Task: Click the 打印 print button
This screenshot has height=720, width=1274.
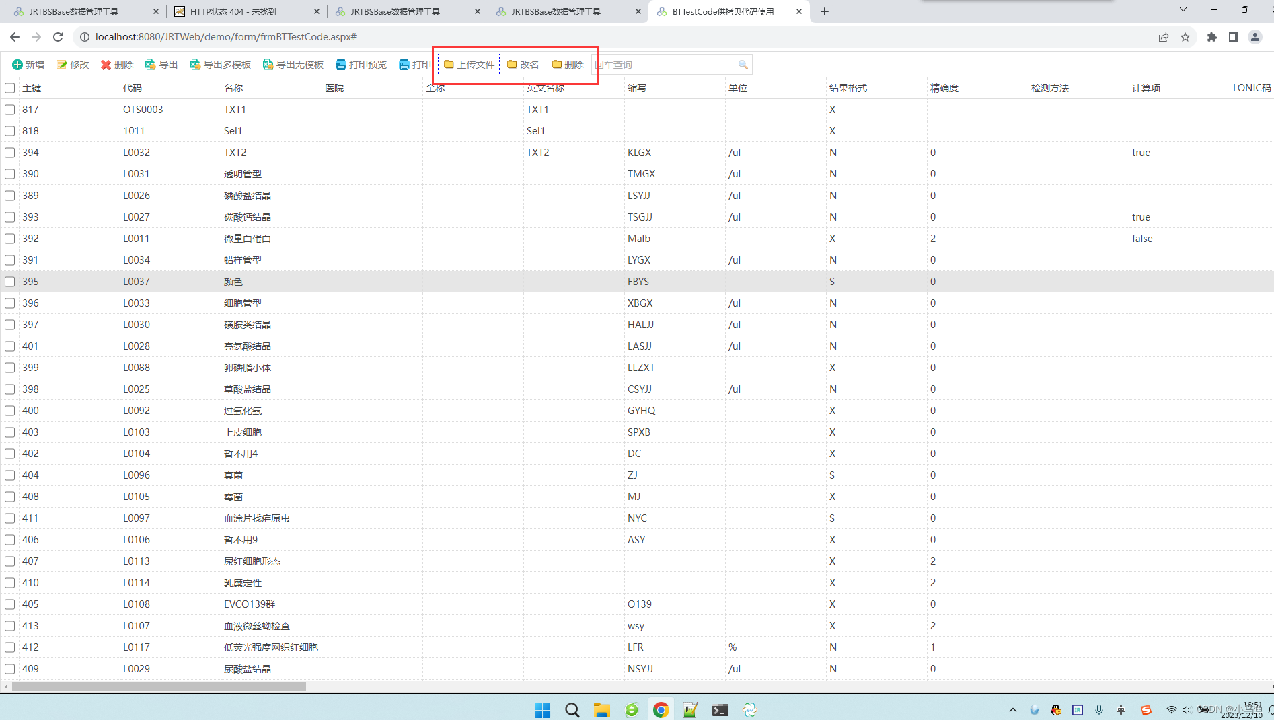Action: coord(415,65)
